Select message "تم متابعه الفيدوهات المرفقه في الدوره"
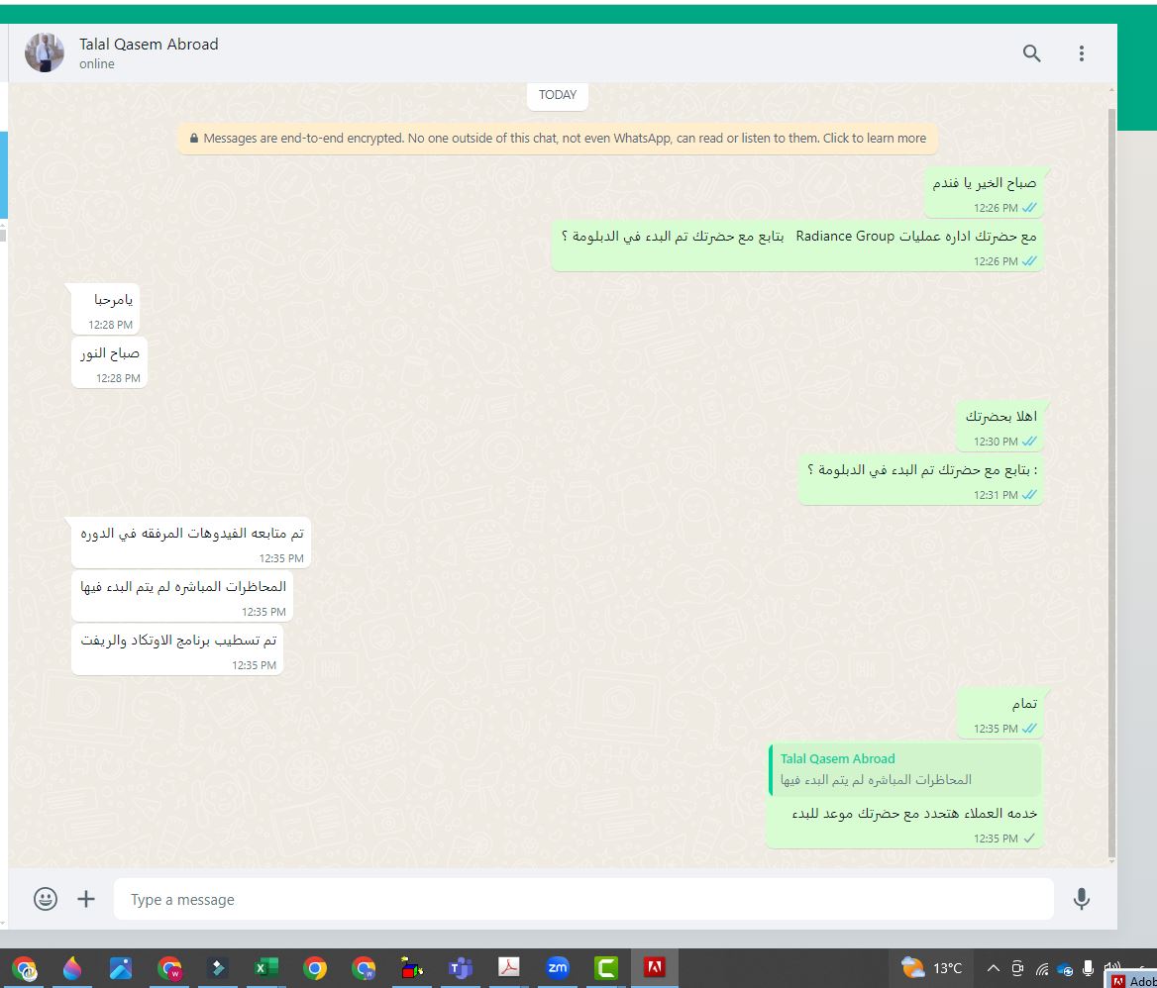Image resolution: width=1157 pixels, height=988 pixels. [191, 543]
